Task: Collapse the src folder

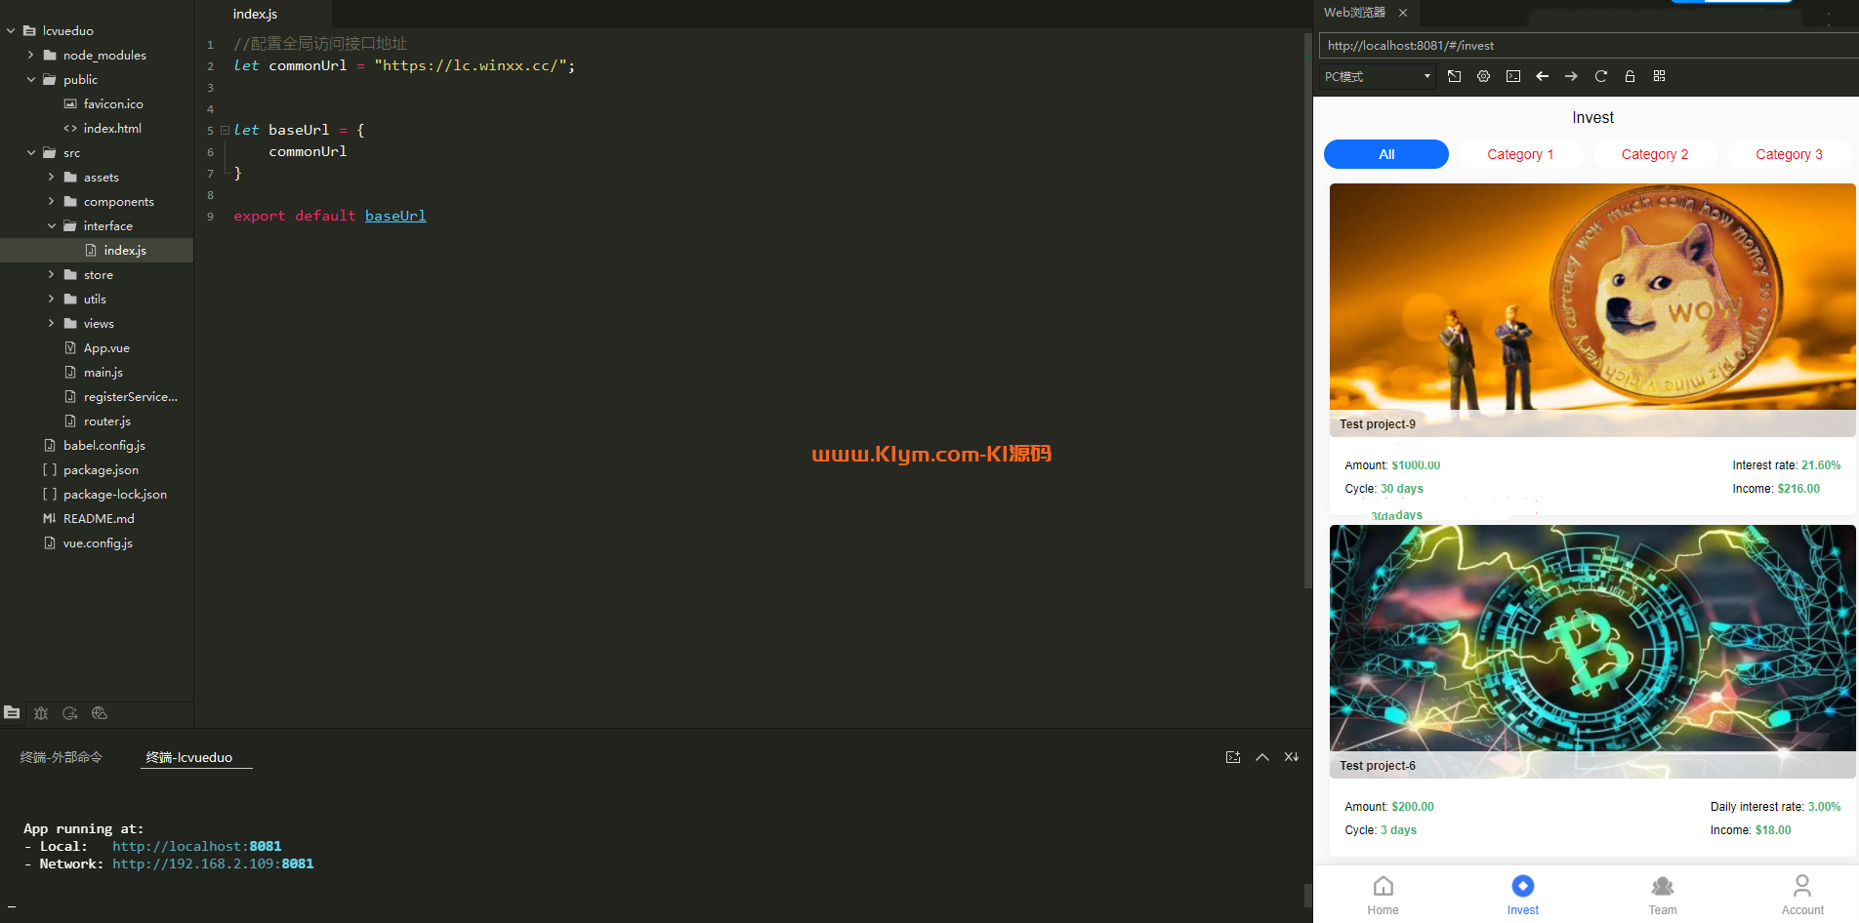Action: (x=31, y=153)
